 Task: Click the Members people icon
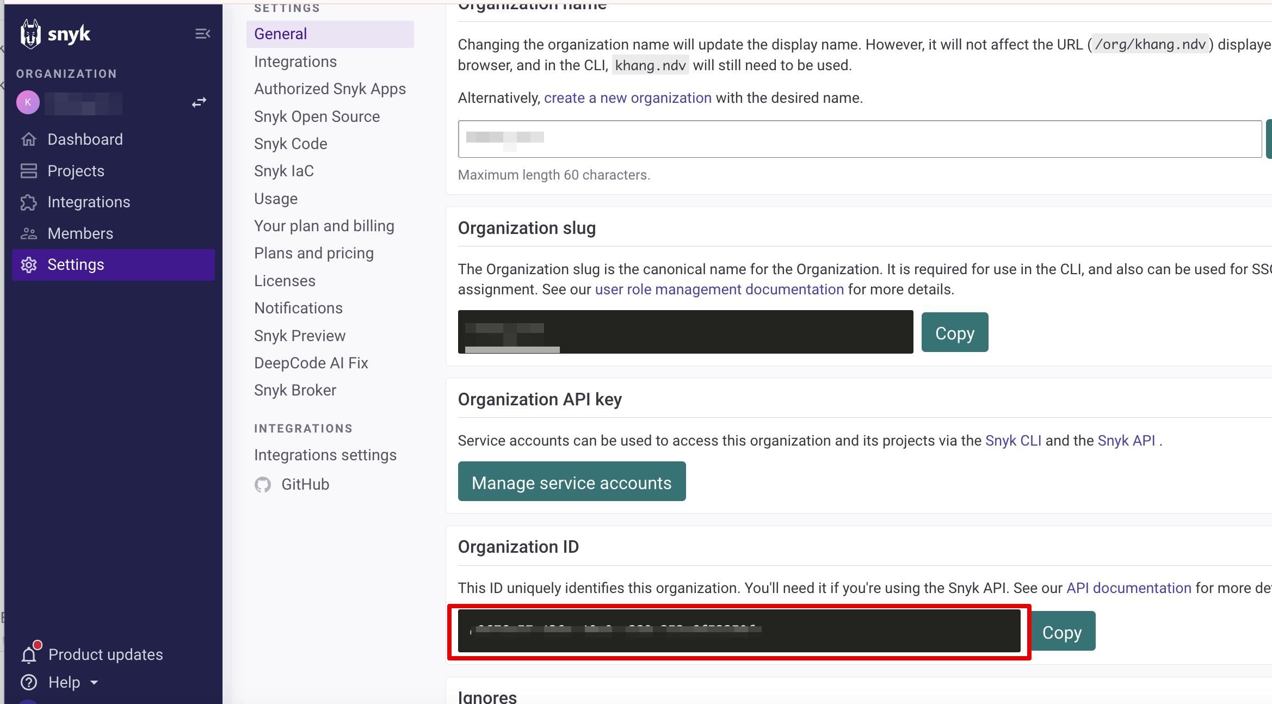(x=28, y=233)
